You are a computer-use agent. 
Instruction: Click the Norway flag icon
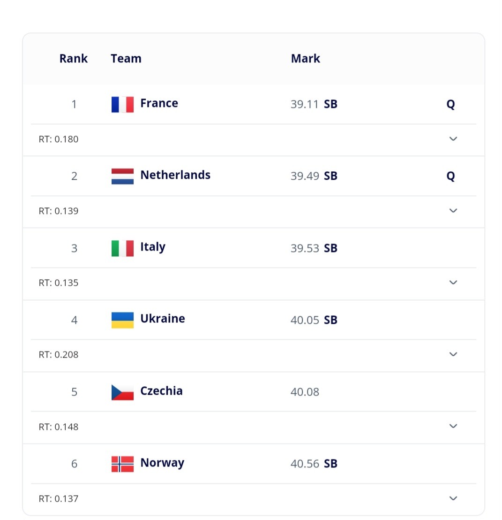[122, 464]
